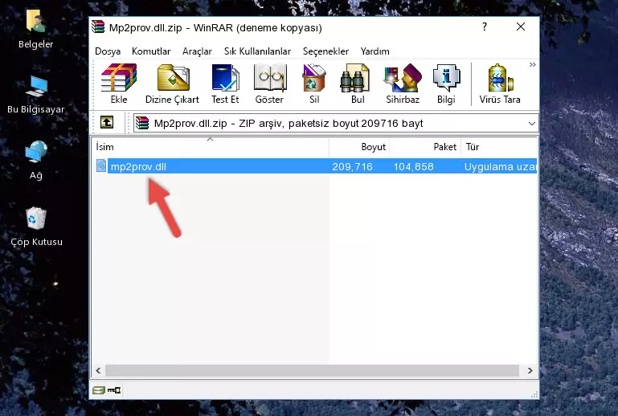The image size is (618, 416).
Task: Show archive Bilgi (Info)
Action: (x=446, y=84)
